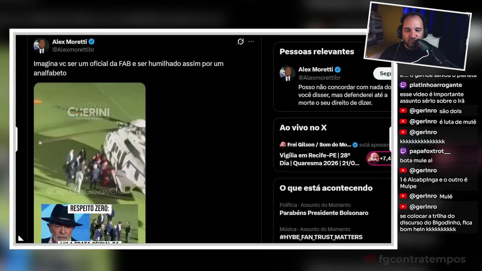
Task: Click 'Política · Assunto do Momento' label
Action: 315,205
